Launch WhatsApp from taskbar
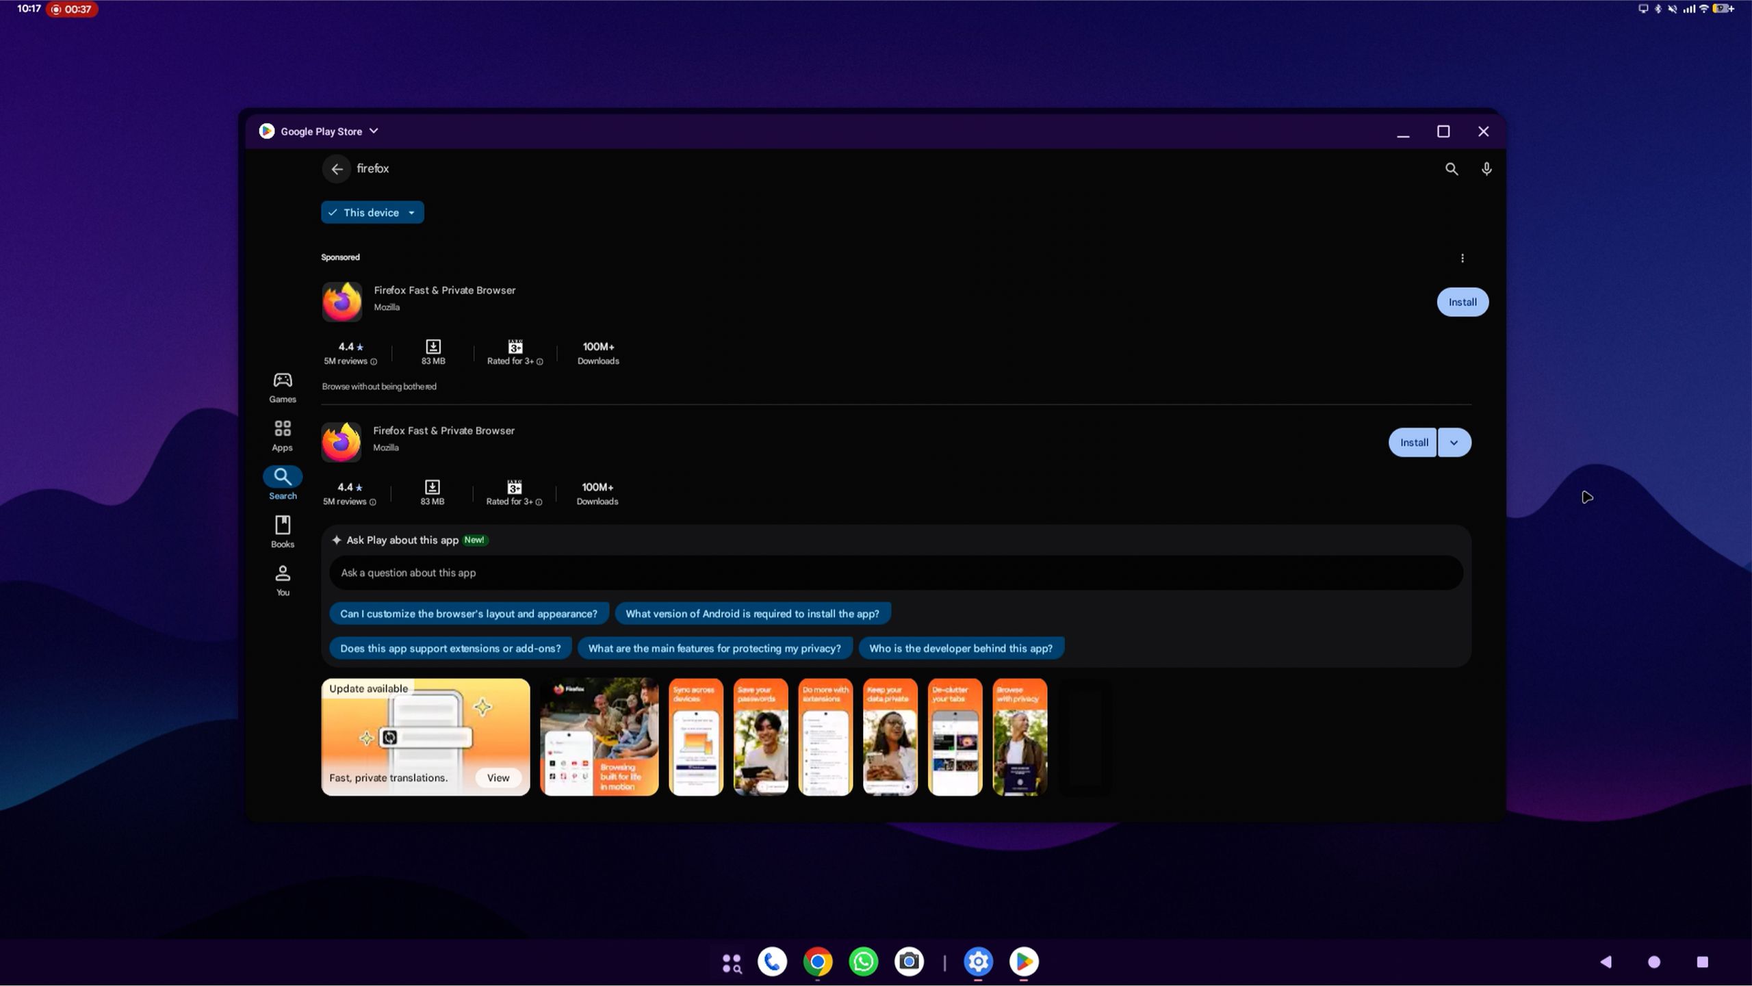This screenshot has width=1752, height=986. tap(864, 962)
